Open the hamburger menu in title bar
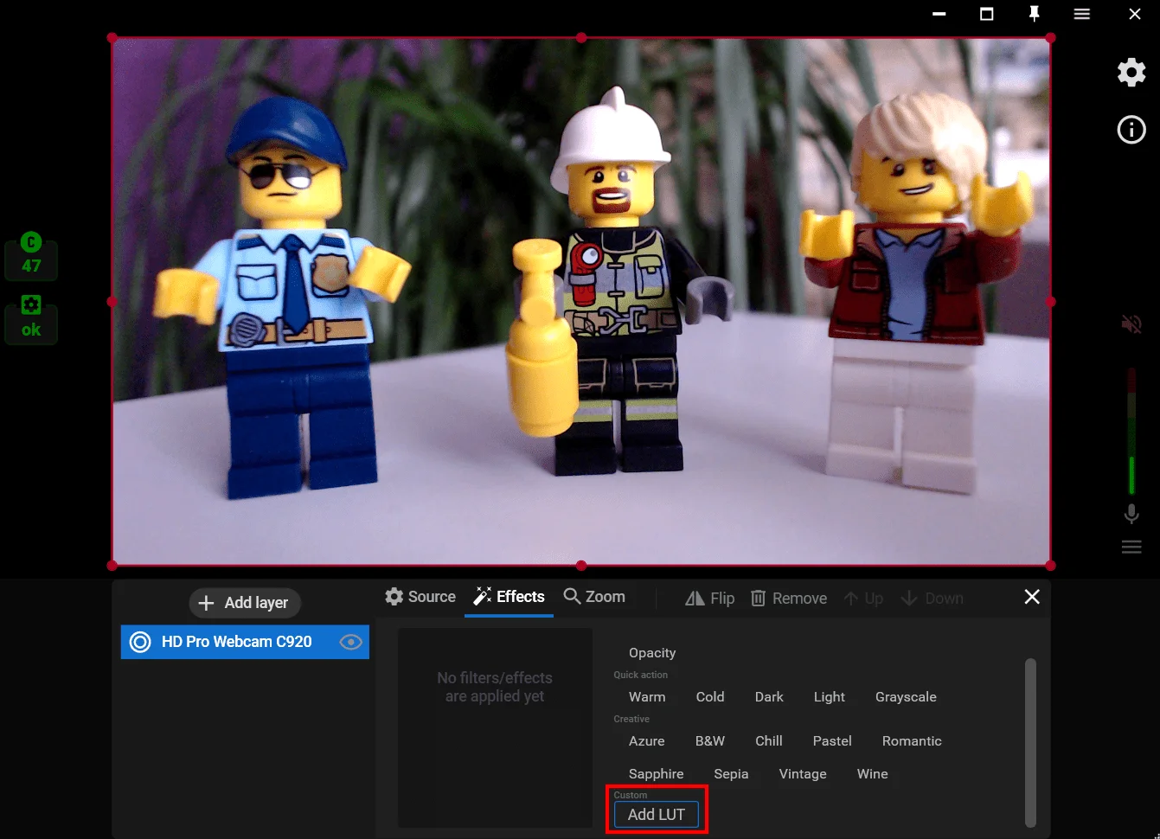The height and width of the screenshot is (839, 1160). [1082, 14]
